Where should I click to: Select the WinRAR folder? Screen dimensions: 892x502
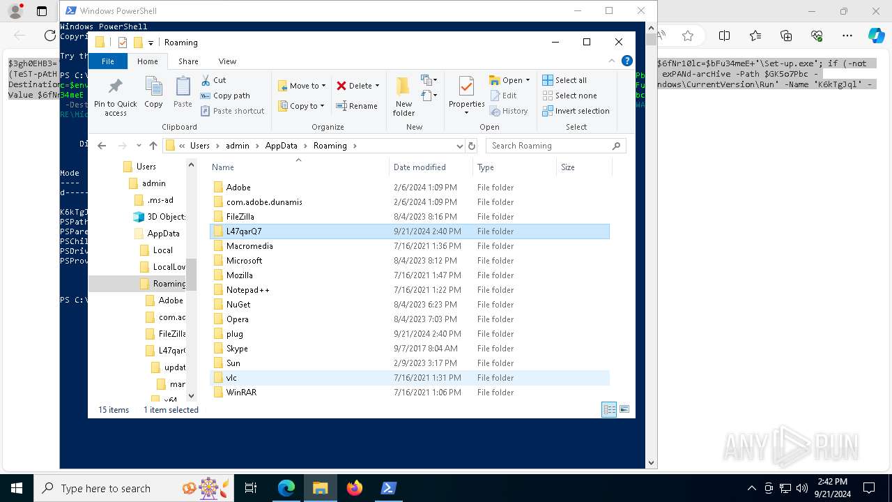tap(410, 393)
